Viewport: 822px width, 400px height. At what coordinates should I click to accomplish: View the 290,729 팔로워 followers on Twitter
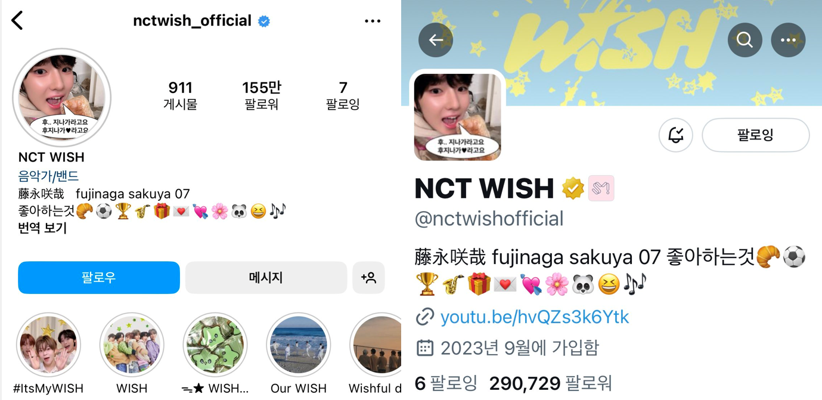tap(551, 383)
